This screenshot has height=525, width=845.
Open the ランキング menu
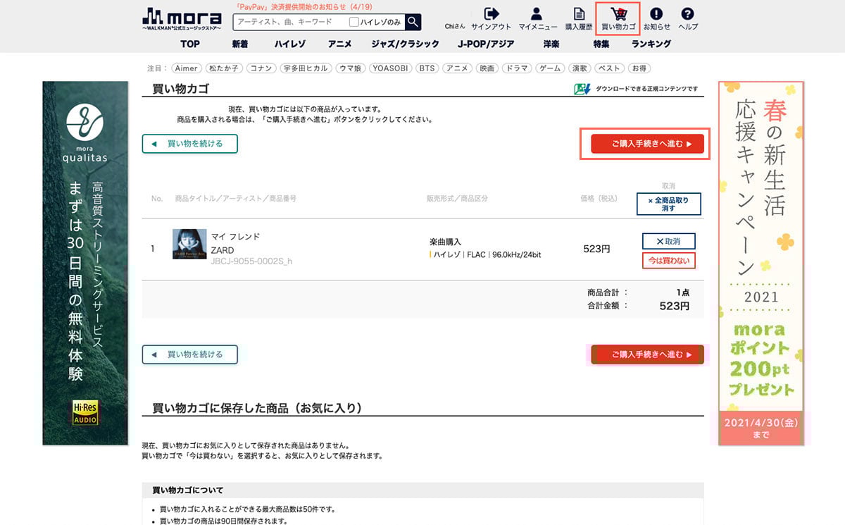(x=651, y=44)
